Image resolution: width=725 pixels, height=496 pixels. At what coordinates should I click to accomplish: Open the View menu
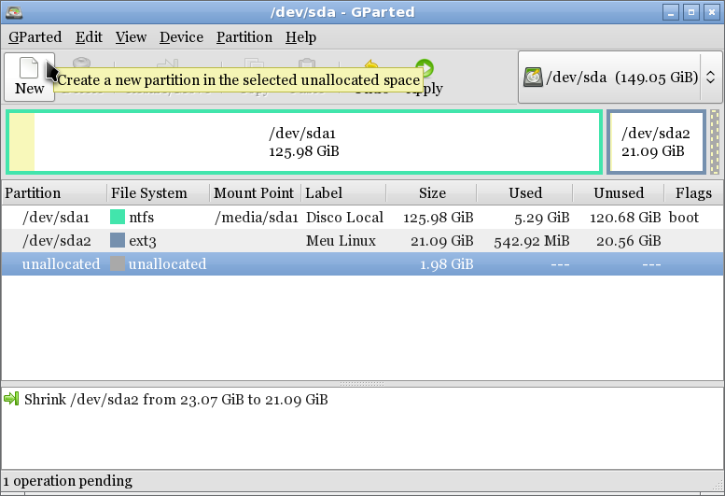(131, 37)
